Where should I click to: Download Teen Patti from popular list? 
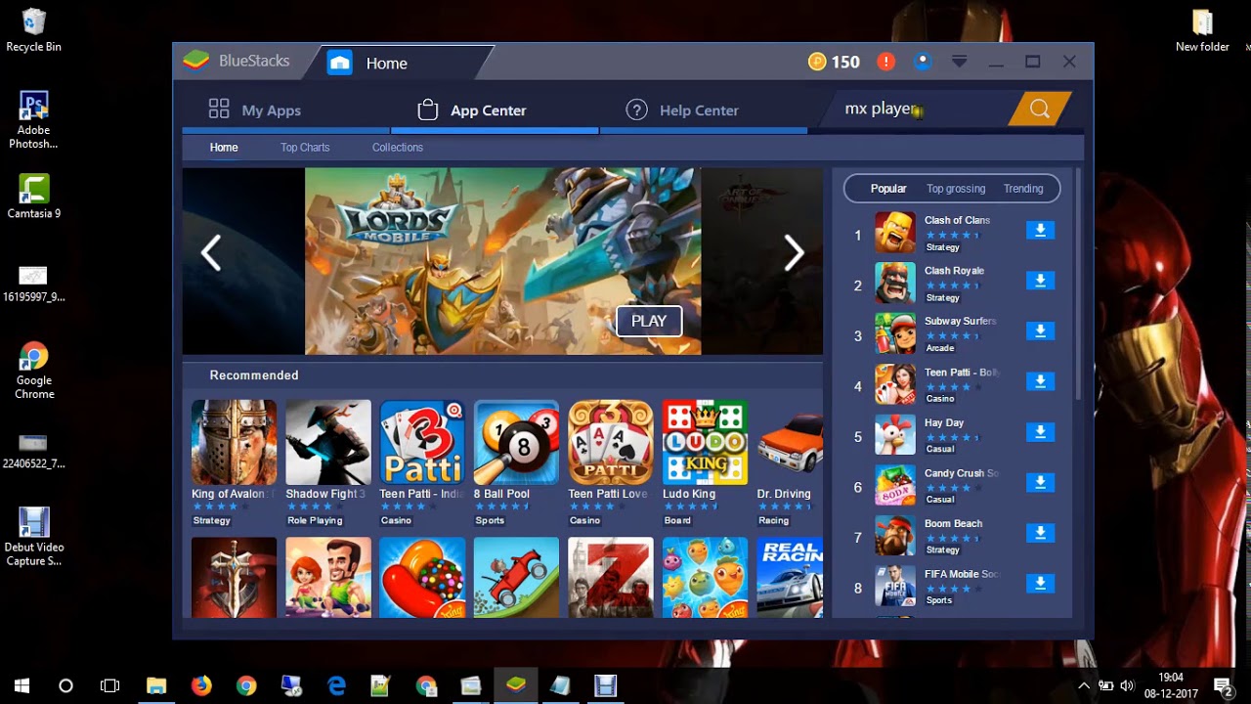(x=1040, y=381)
